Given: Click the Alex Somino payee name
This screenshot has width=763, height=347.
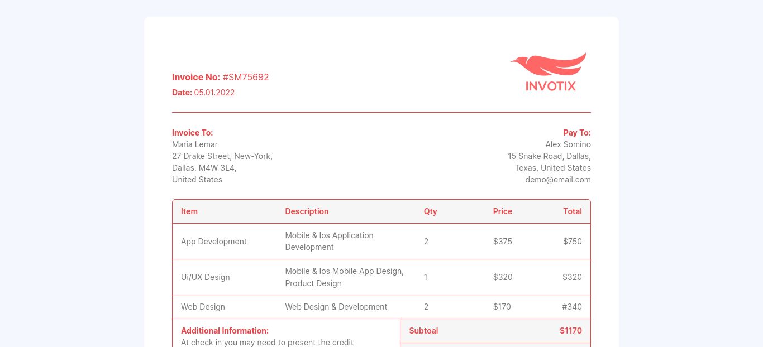Looking at the screenshot, I should (568, 144).
